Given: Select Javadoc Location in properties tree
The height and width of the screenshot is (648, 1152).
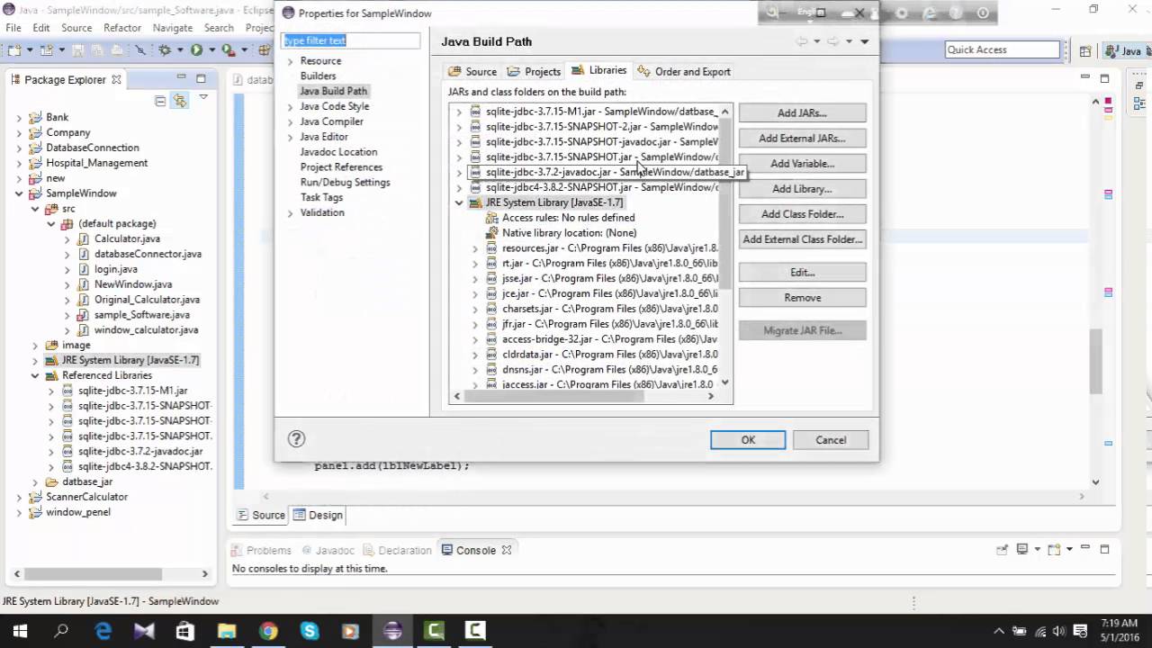Looking at the screenshot, I should (338, 152).
